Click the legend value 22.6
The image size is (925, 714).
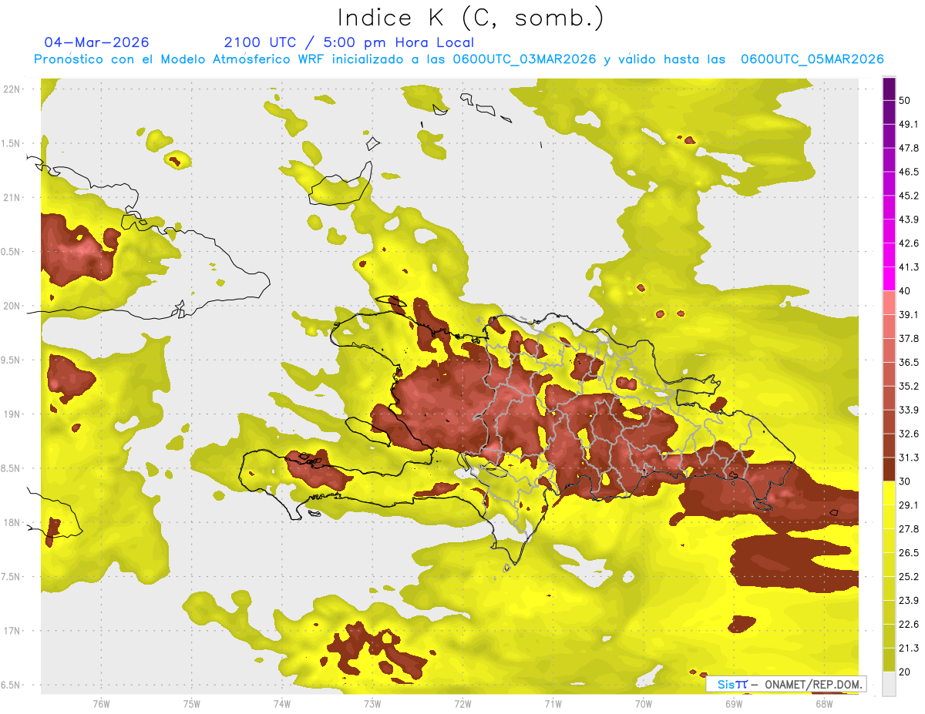[909, 625]
